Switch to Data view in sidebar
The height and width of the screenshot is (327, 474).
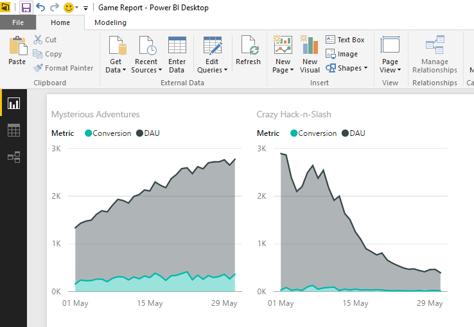[14, 130]
